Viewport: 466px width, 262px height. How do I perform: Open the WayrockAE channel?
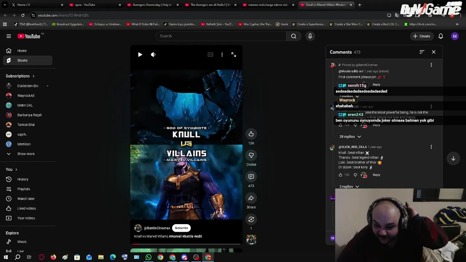pyautogui.click(x=28, y=96)
